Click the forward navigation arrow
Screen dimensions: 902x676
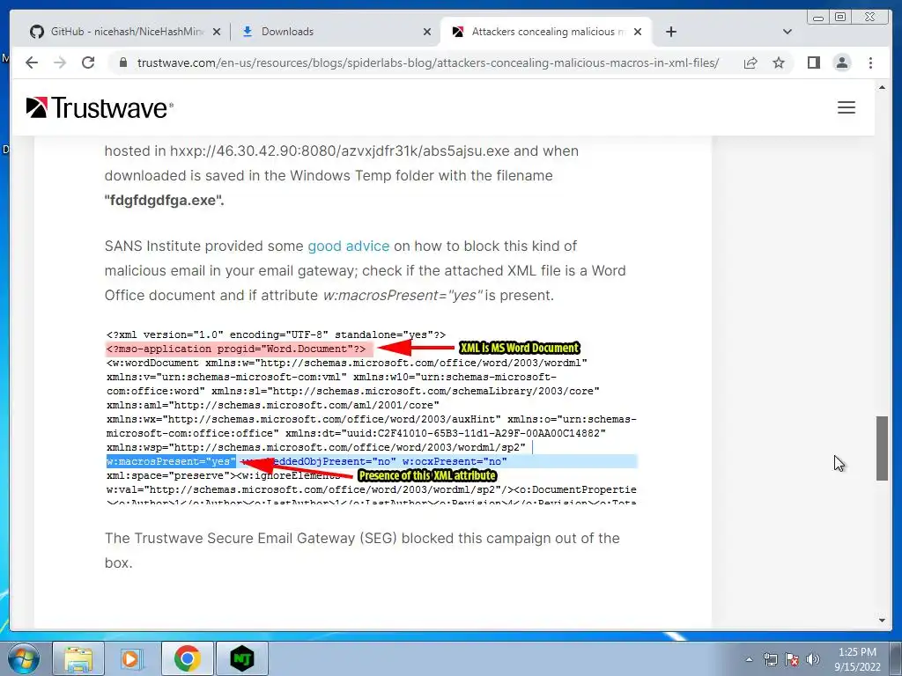60,62
